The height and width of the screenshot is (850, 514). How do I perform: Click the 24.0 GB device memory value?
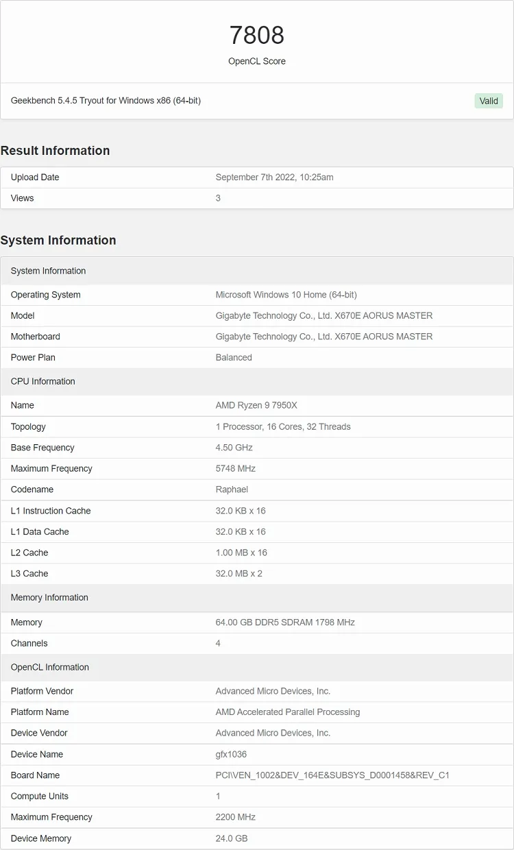(232, 838)
